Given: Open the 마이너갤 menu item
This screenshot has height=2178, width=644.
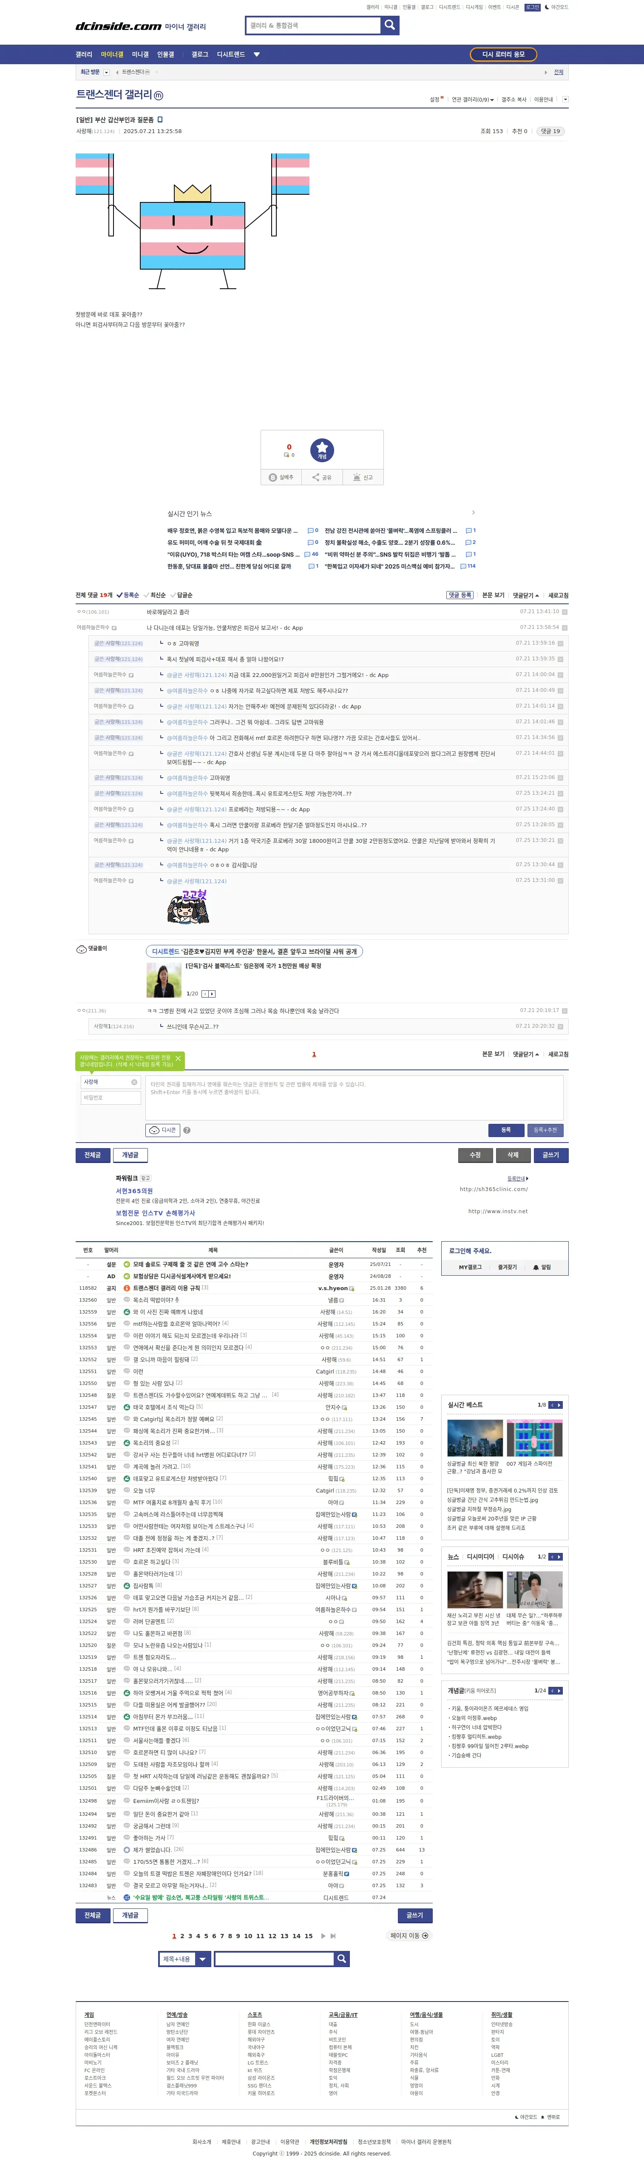Looking at the screenshot, I should click(x=112, y=54).
